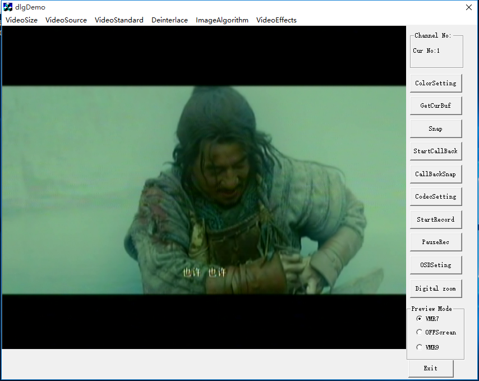Click the video preview area

point(204,187)
